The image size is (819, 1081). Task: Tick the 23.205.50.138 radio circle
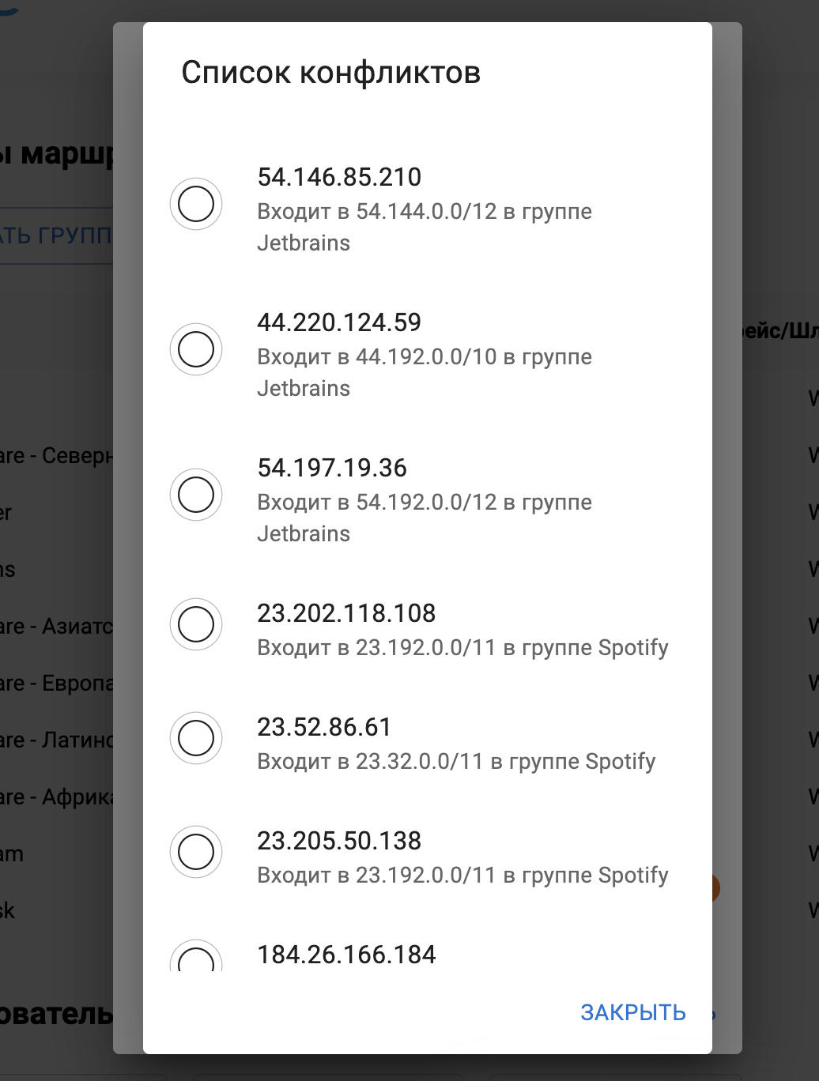click(x=196, y=852)
